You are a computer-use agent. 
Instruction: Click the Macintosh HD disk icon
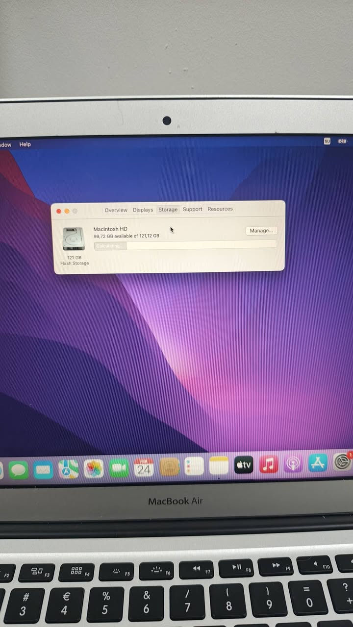pos(74,239)
